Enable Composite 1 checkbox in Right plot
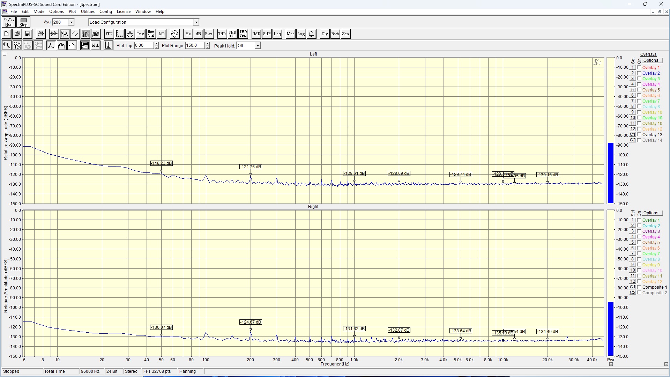The width and height of the screenshot is (670, 377). pos(639,287)
